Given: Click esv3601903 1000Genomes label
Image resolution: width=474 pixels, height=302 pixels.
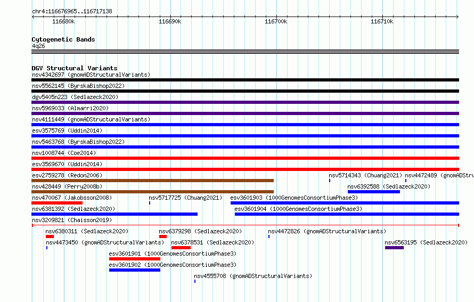Looking at the screenshot, I should (294, 198).
